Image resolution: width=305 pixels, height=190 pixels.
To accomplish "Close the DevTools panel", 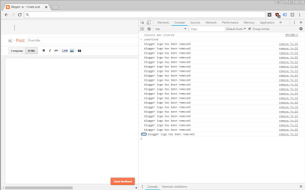I will [x=301, y=22].
